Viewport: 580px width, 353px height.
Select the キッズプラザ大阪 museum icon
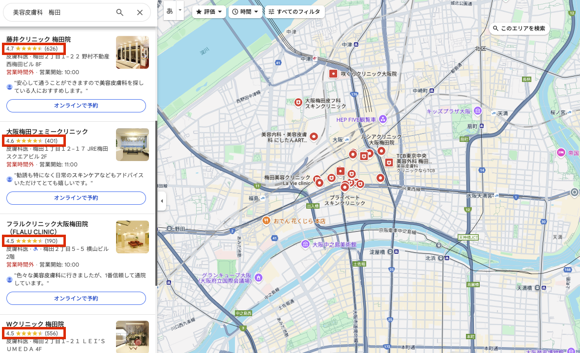[x=478, y=110]
